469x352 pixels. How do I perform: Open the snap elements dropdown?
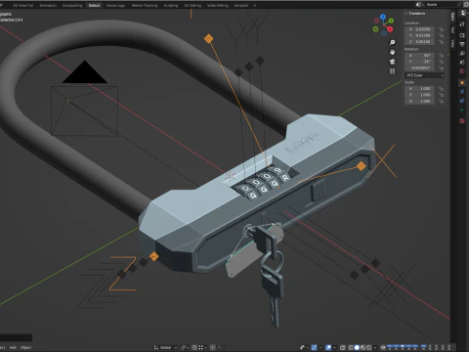click(x=202, y=347)
